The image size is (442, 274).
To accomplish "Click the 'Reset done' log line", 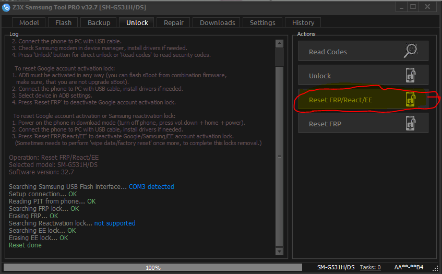I will point(25,245).
